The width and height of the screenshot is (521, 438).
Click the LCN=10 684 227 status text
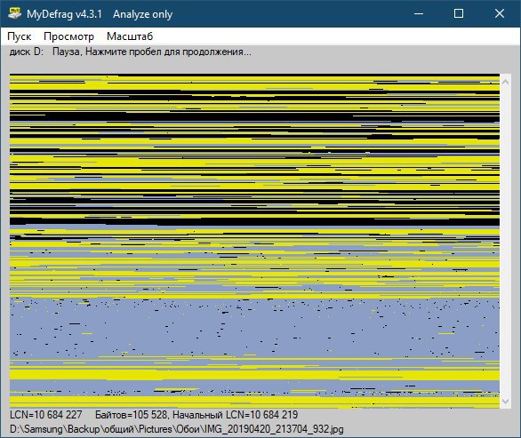(x=46, y=414)
